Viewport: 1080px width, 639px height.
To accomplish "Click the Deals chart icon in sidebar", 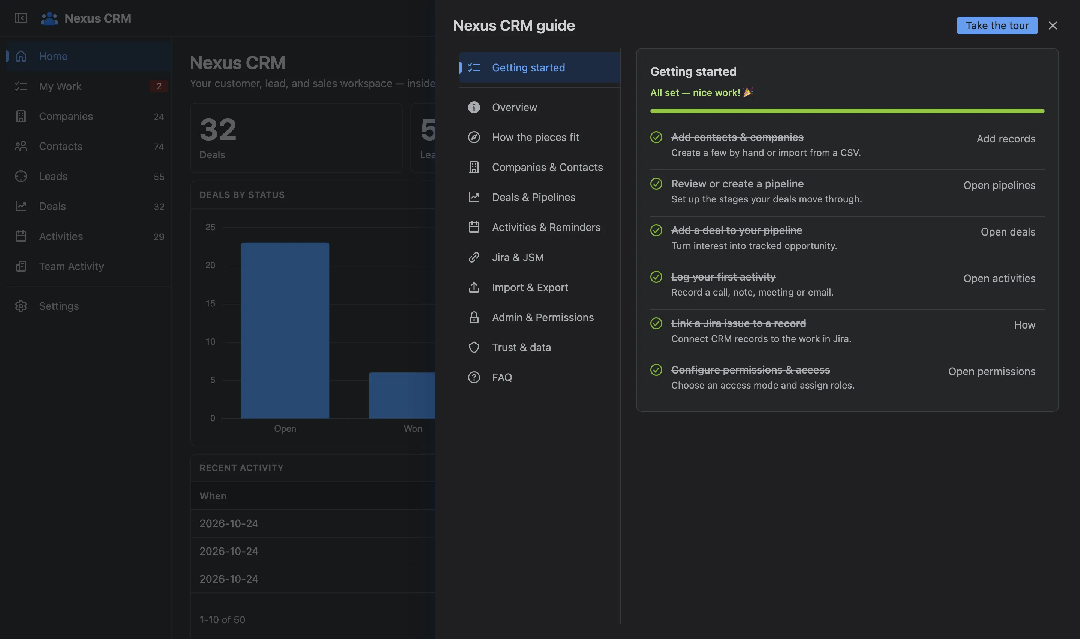I will point(21,206).
